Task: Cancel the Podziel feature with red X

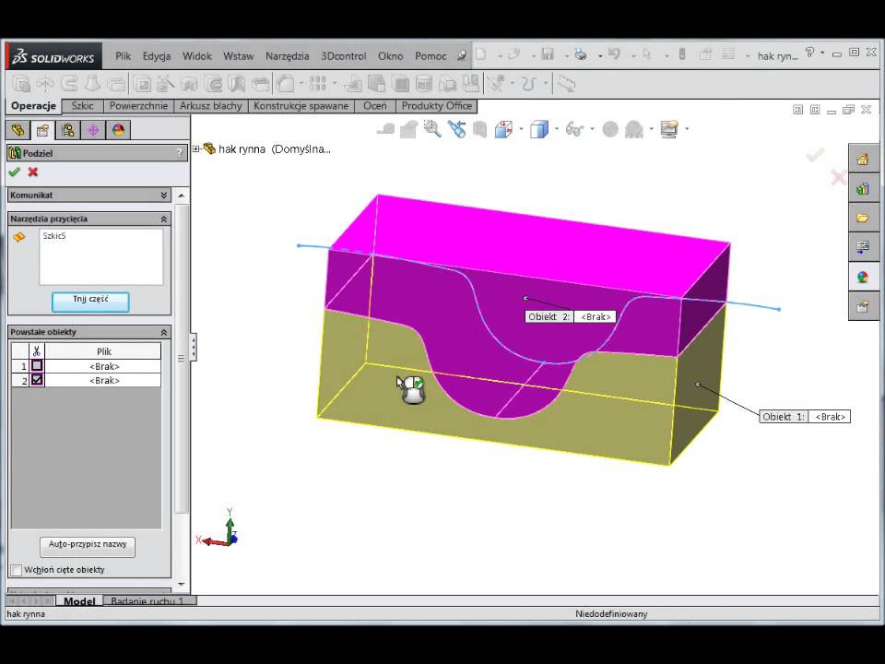Action: 33,172
